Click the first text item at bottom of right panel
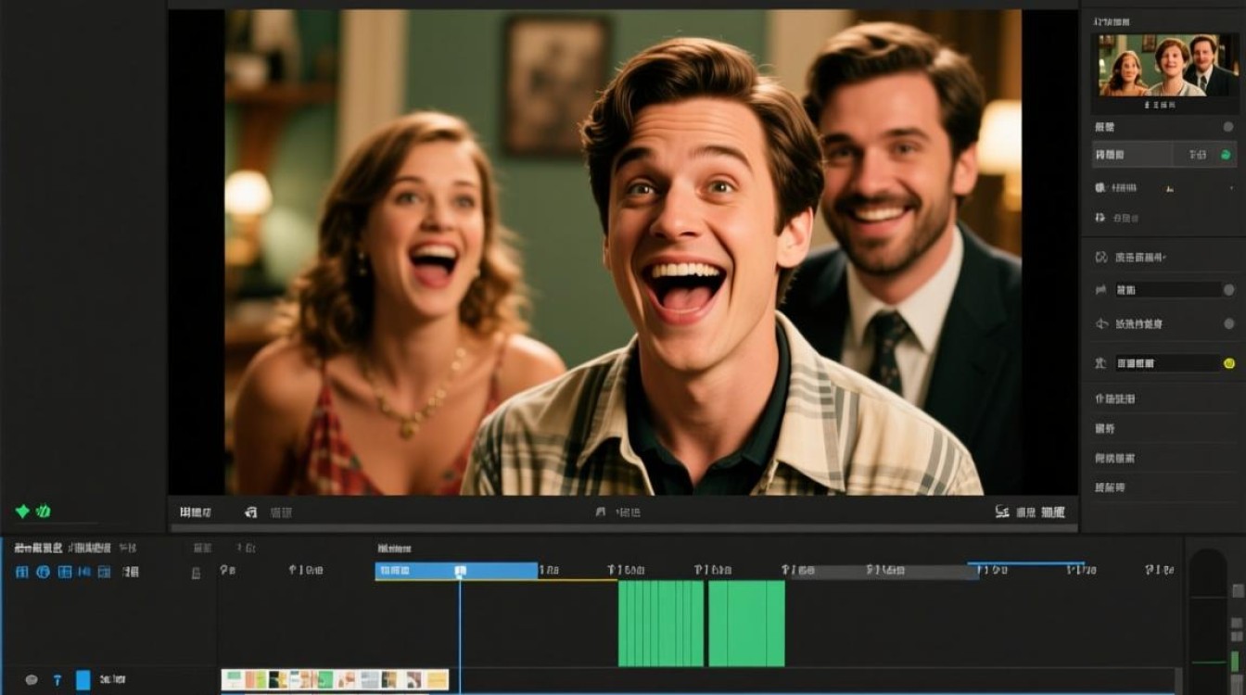The image size is (1246, 695). pyautogui.click(x=1115, y=398)
